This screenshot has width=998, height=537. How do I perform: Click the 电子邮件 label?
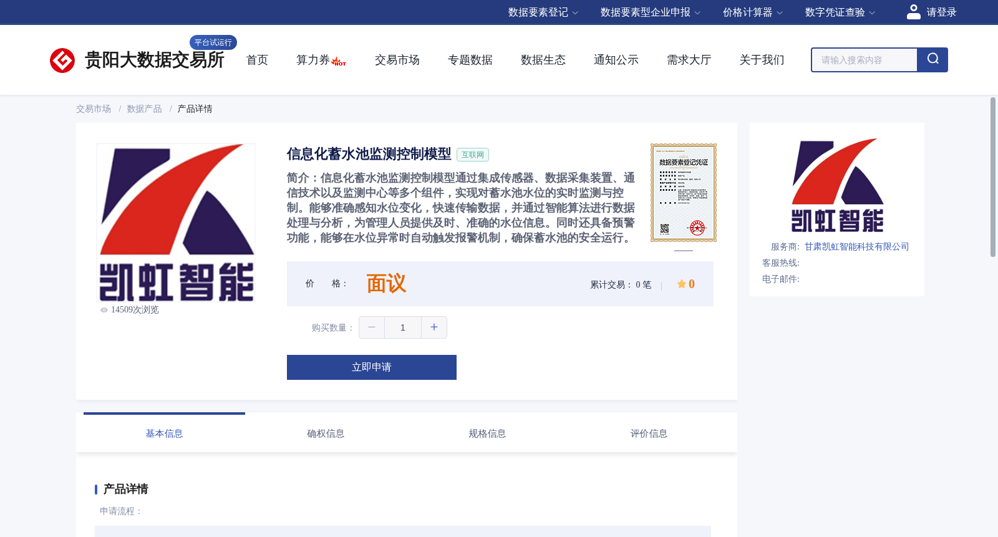point(781,279)
